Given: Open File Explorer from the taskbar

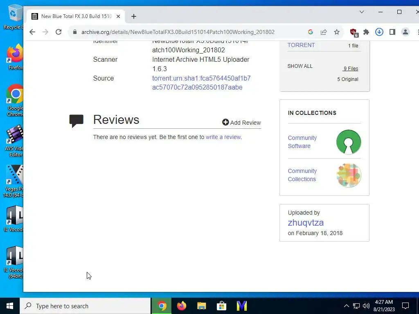Looking at the screenshot, I should click(x=201, y=306).
